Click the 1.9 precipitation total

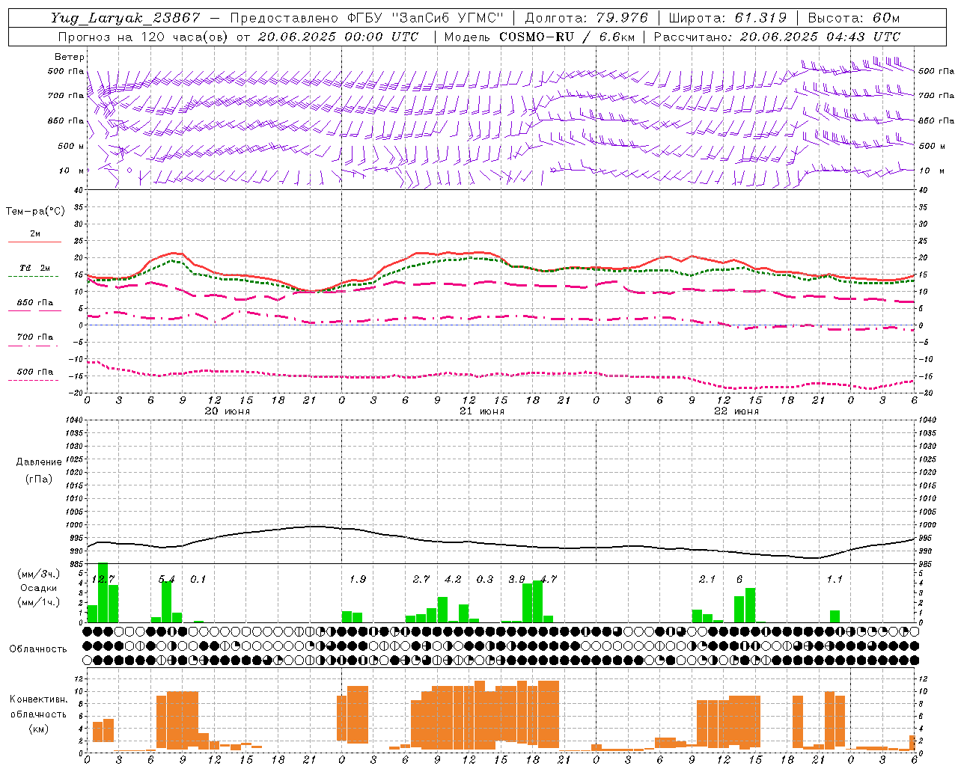point(358,579)
